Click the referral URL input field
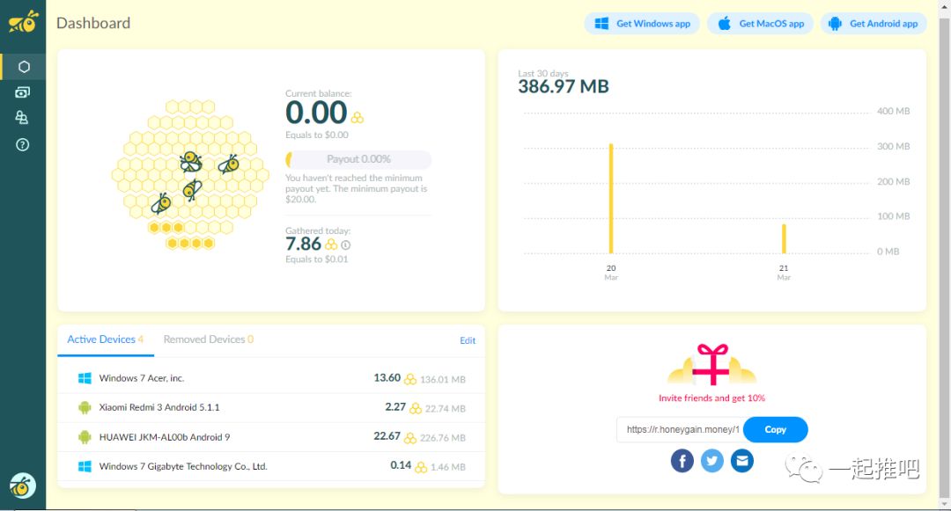The image size is (951, 511). 681,429
